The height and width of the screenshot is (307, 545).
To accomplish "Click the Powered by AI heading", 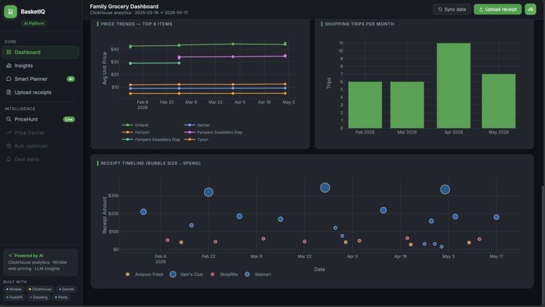I will 26,256.
